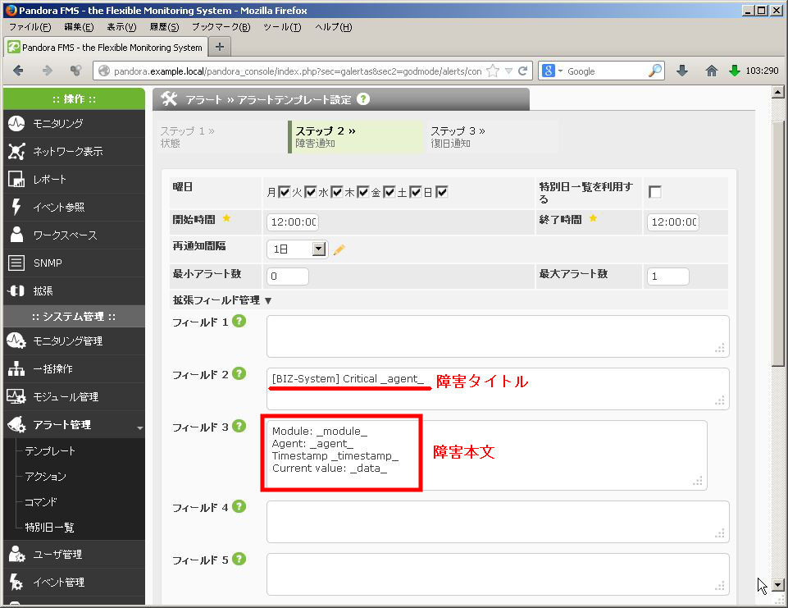Click the help icon next to アラートテンプレート設定
The width and height of the screenshot is (788, 608).
tap(363, 99)
